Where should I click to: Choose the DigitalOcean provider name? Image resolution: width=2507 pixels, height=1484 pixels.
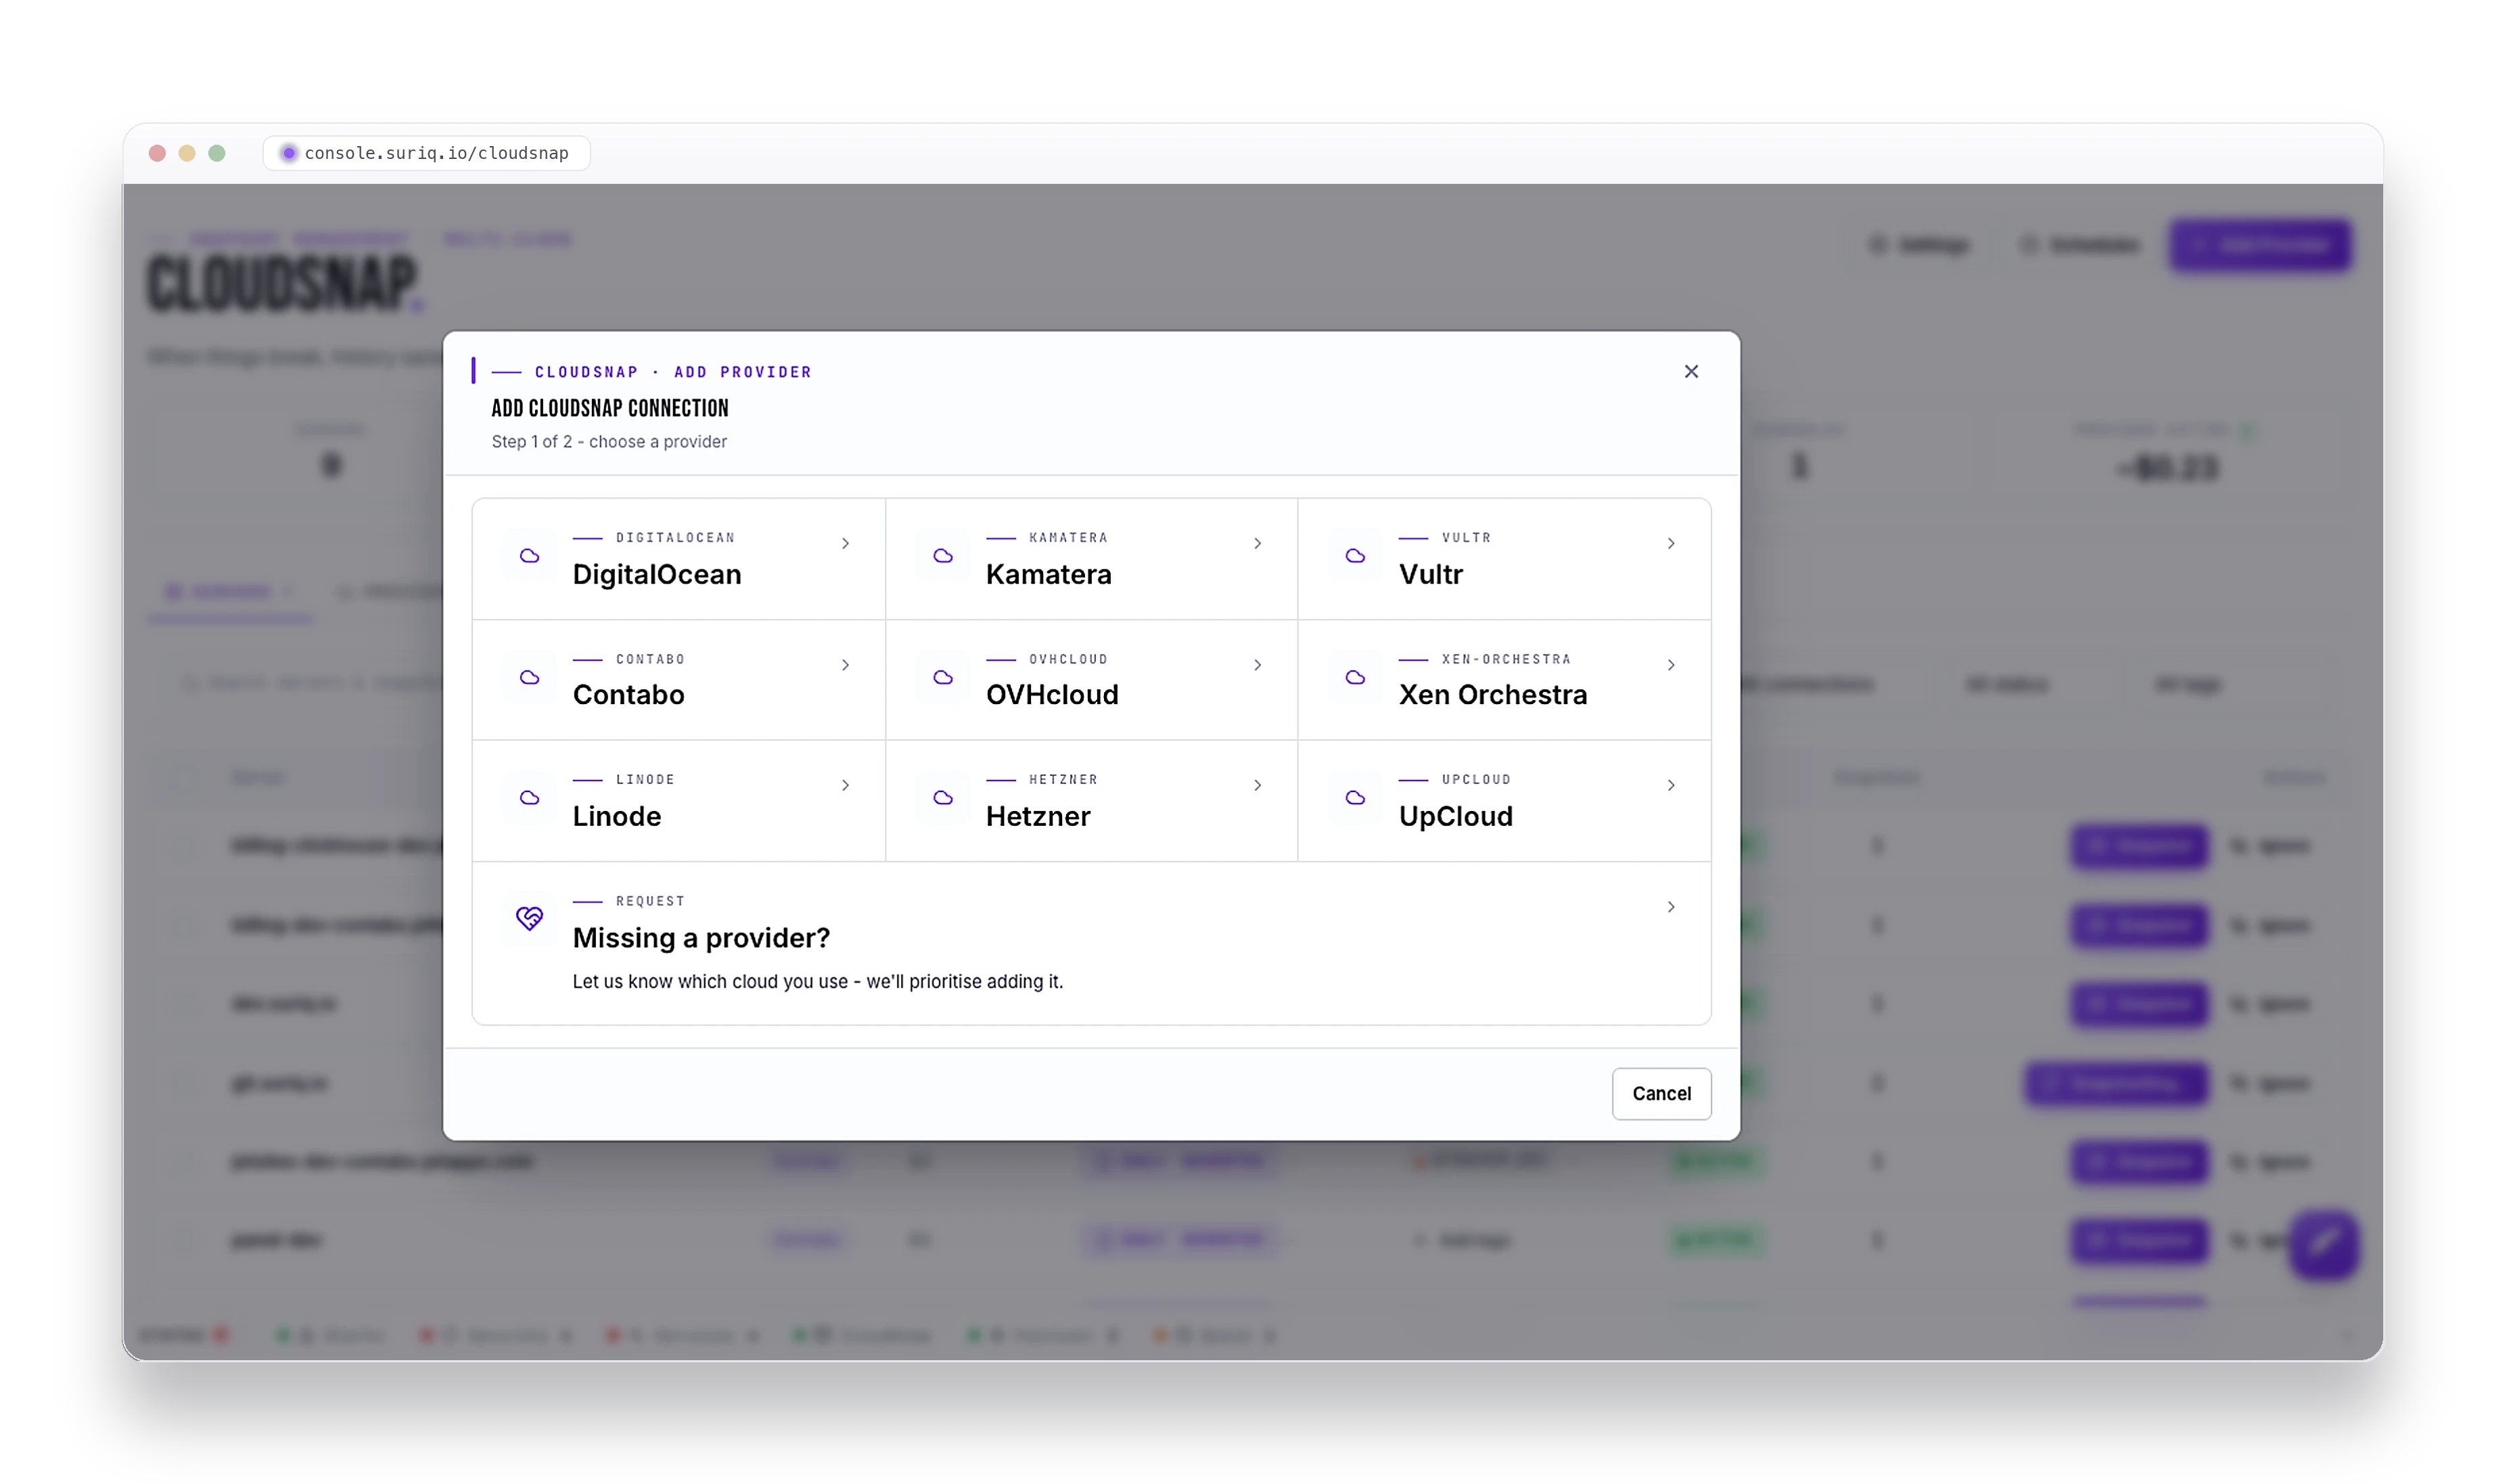point(657,574)
